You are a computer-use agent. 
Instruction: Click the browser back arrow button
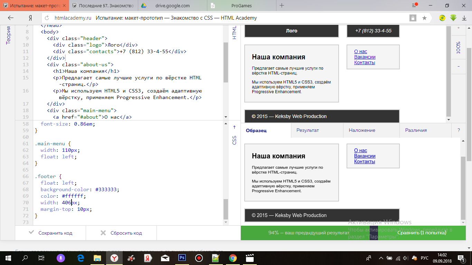(11, 18)
